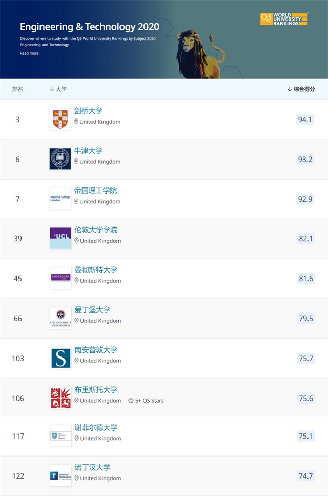Select the Imperial College London logo
328x496 pixels.
click(60, 199)
